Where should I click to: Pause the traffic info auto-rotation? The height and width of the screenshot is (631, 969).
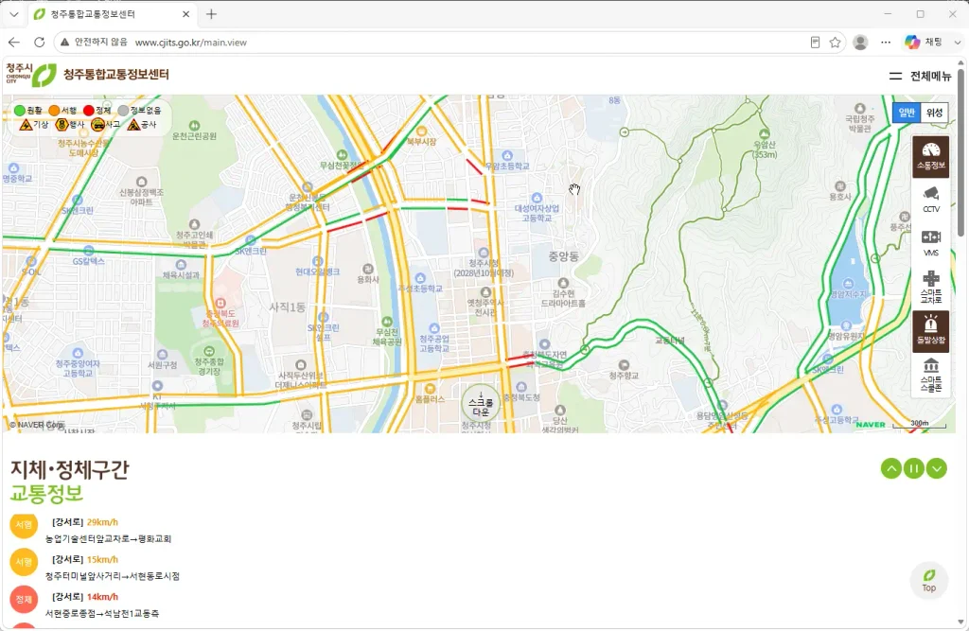pos(913,468)
